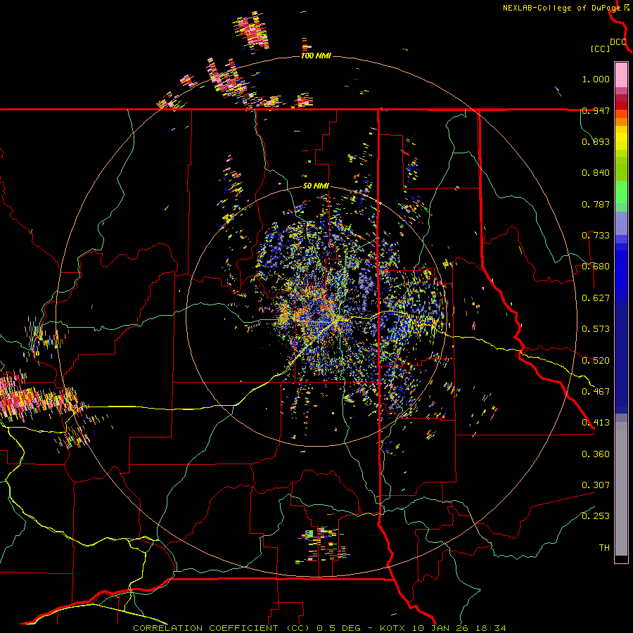Click the 50 NMI range ring label
Screen dimensions: 633x633
click(x=316, y=186)
